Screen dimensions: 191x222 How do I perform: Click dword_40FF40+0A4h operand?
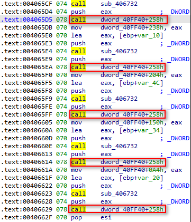pyautogui.click(x=132, y=170)
